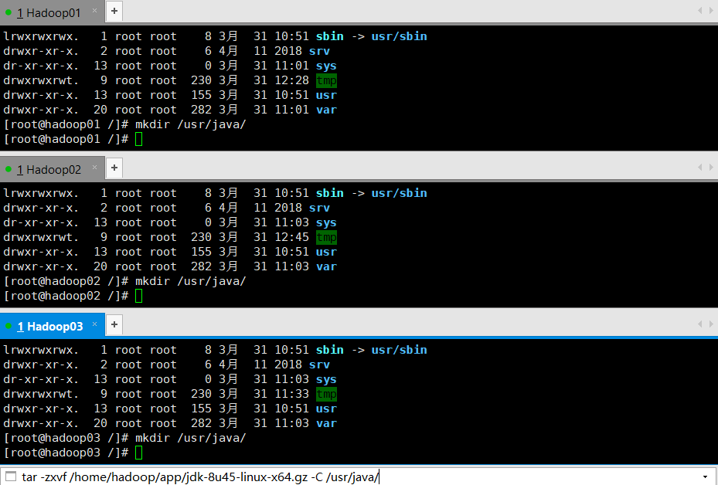This screenshot has height=485, width=718.
Task: Open the compose bar history dropdown
Action: click(705, 477)
